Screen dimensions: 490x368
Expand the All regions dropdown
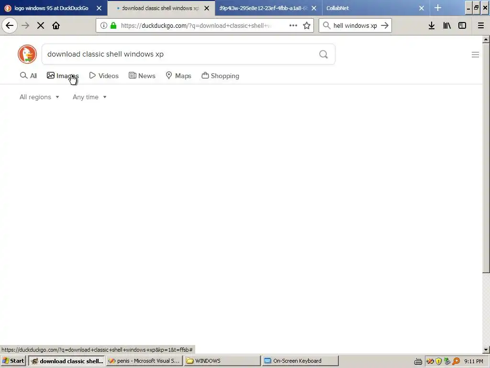coord(39,97)
